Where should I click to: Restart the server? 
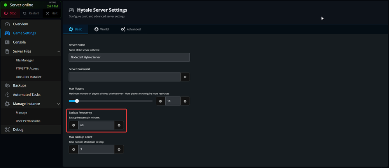pos(31,13)
